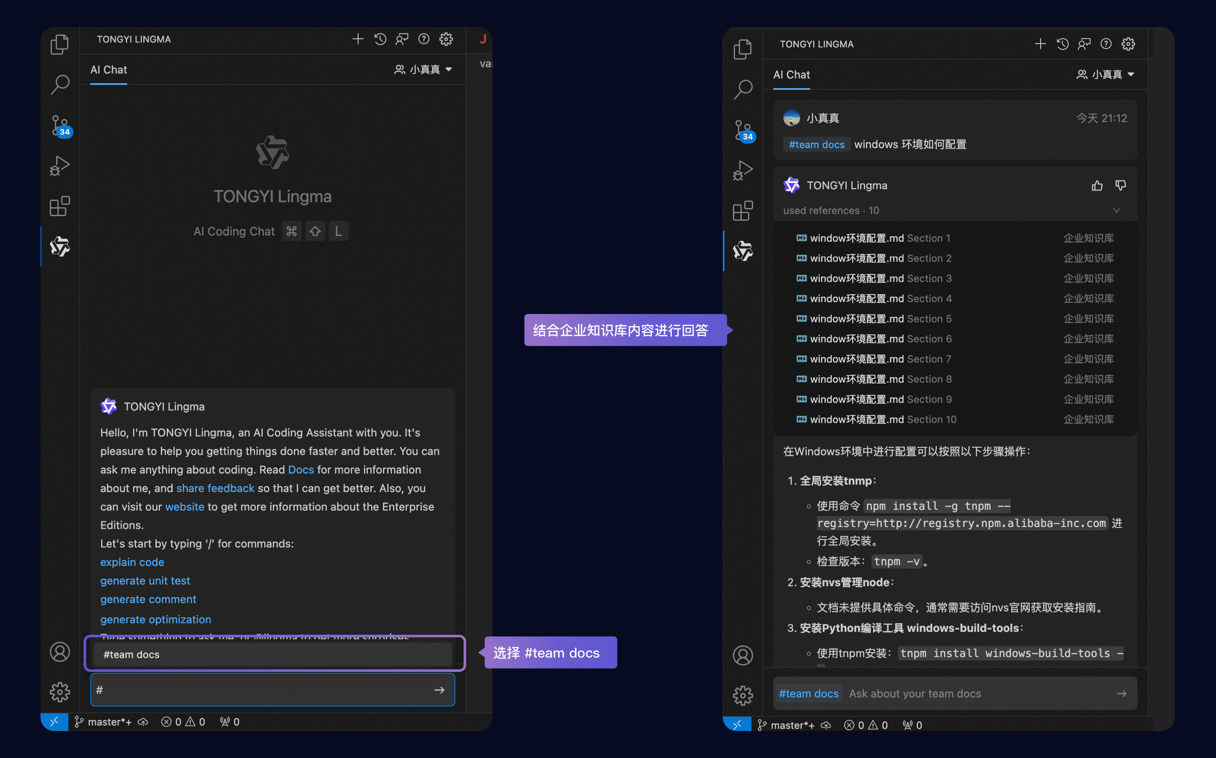
Task: Click the thumbs down icon on the reply
Action: point(1120,185)
